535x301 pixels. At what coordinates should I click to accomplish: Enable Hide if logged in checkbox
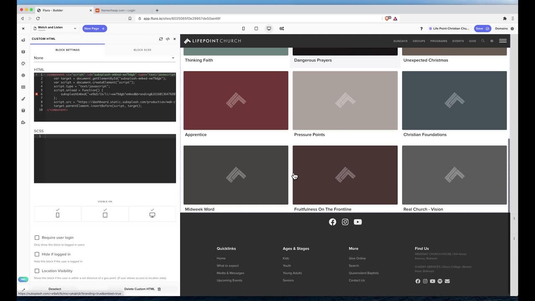click(37, 254)
